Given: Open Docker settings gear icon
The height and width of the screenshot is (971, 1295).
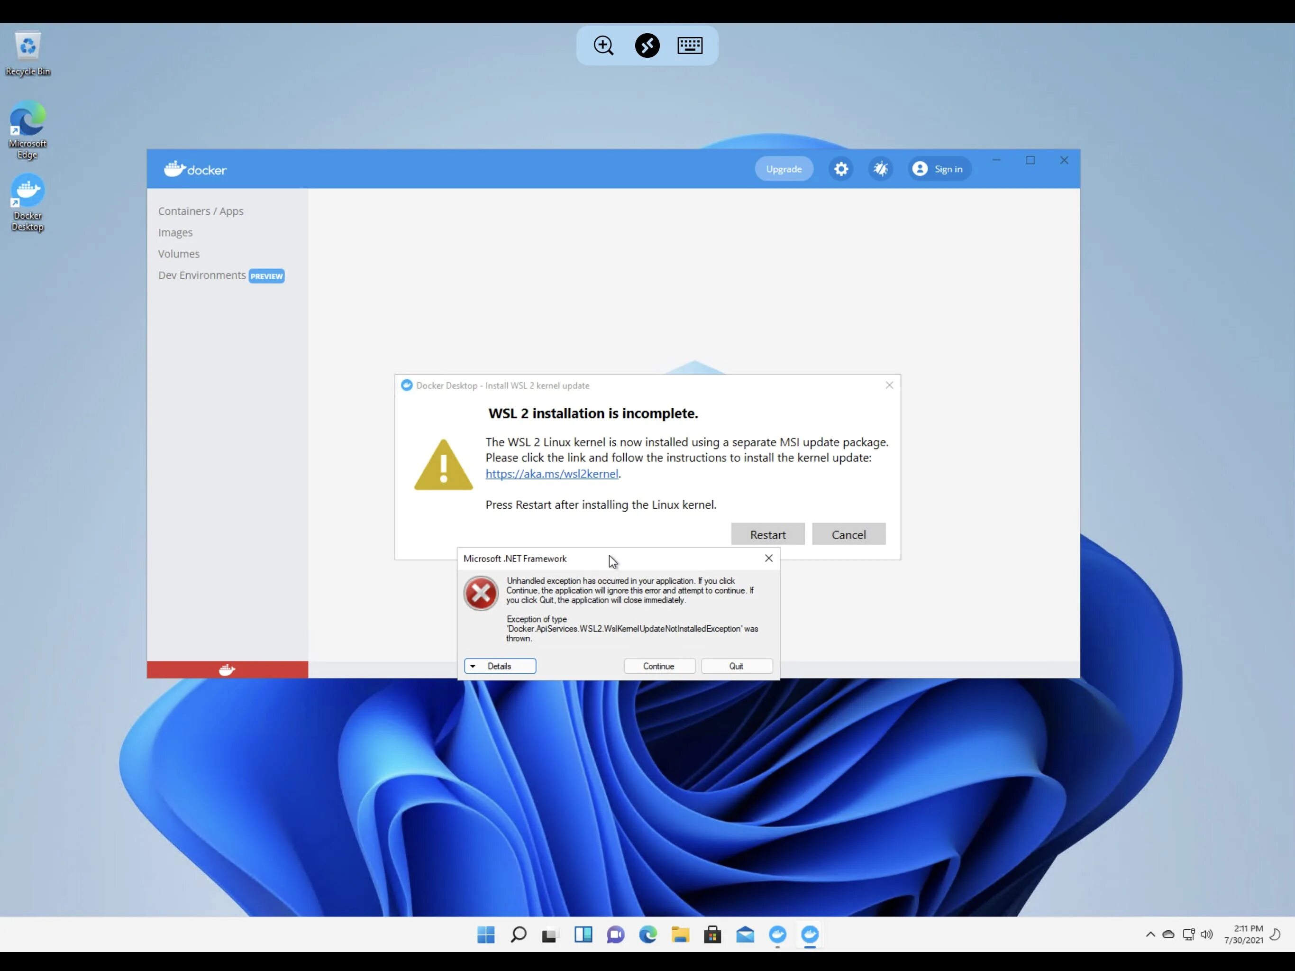Looking at the screenshot, I should click(x=841, y=169).
